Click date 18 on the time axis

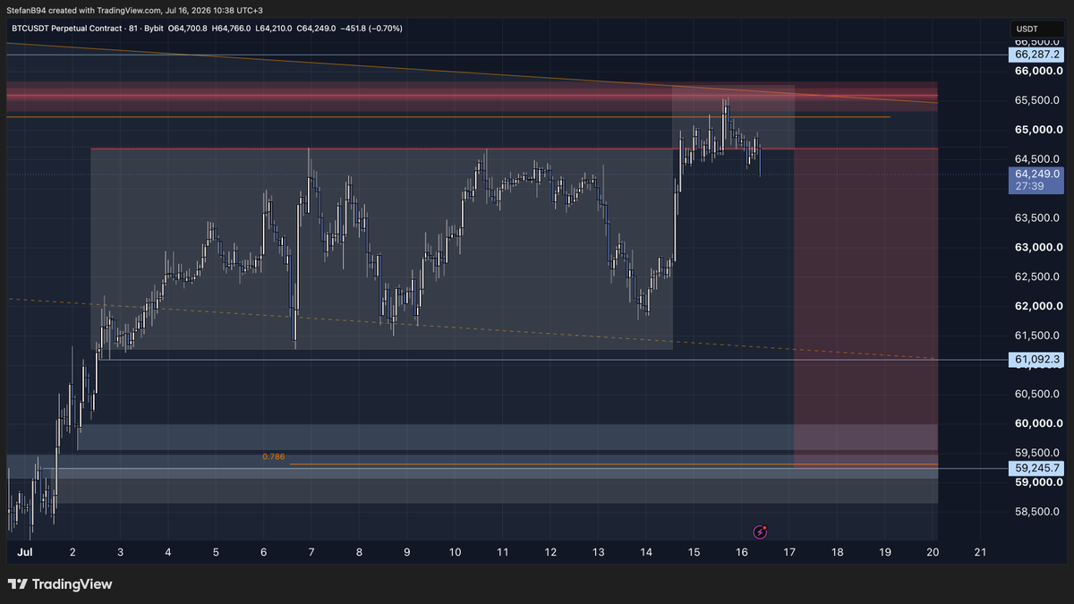coord(837,553)
